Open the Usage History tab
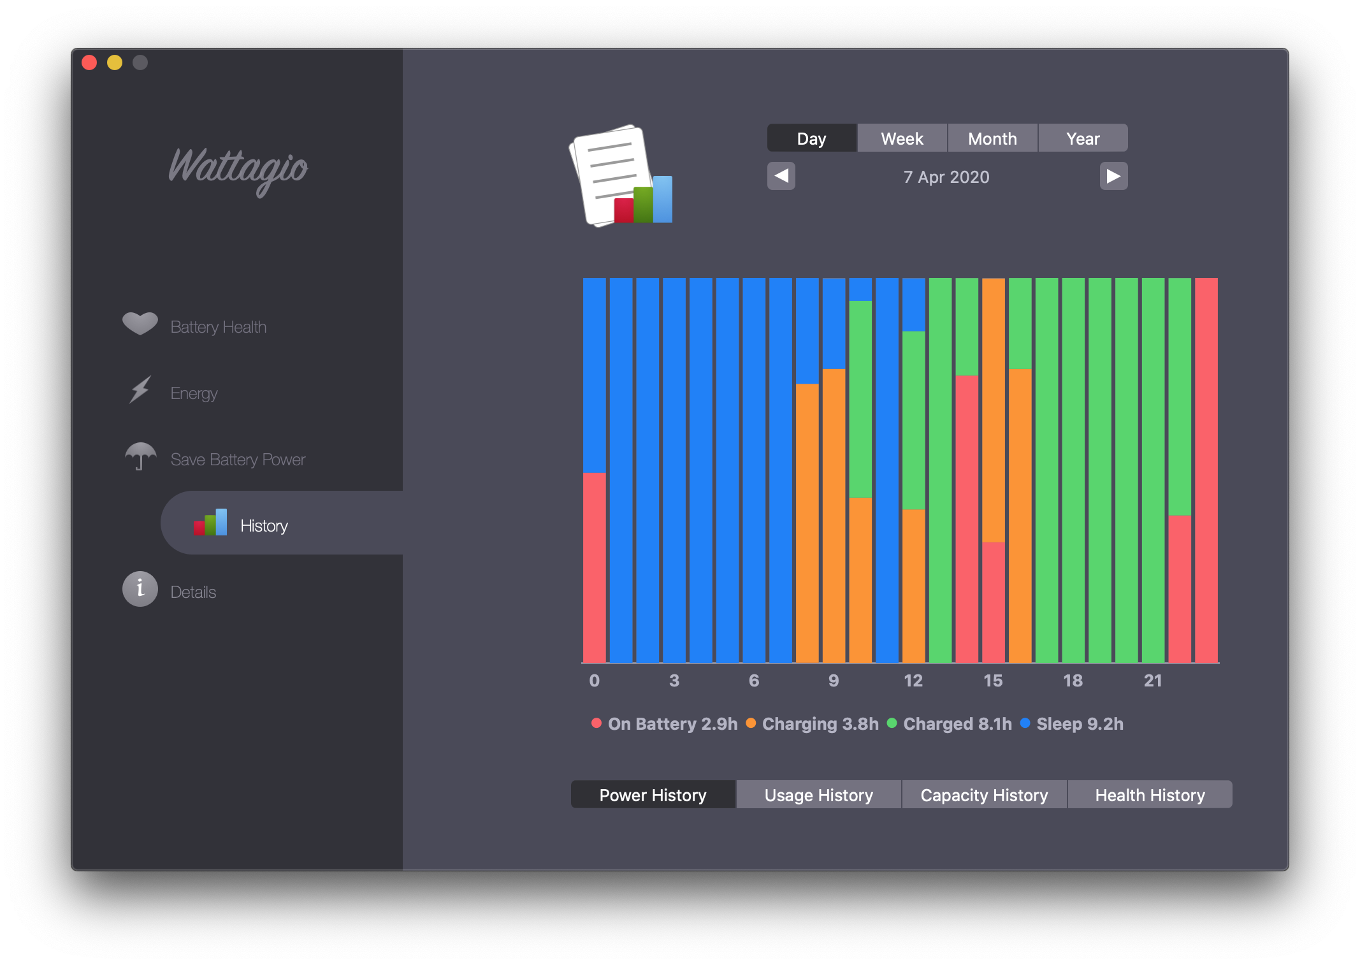1360x965 pixels. click(818, 795)
